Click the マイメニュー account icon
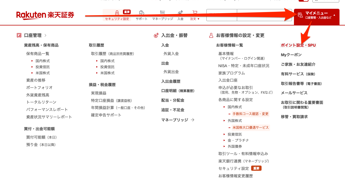 point(300,15)
